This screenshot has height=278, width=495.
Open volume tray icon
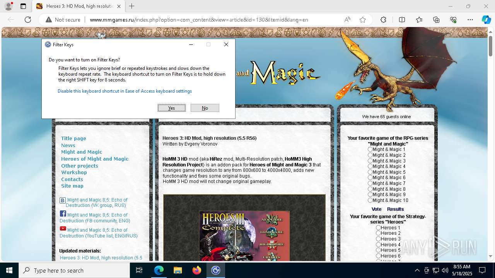click(x=445, y=270)
